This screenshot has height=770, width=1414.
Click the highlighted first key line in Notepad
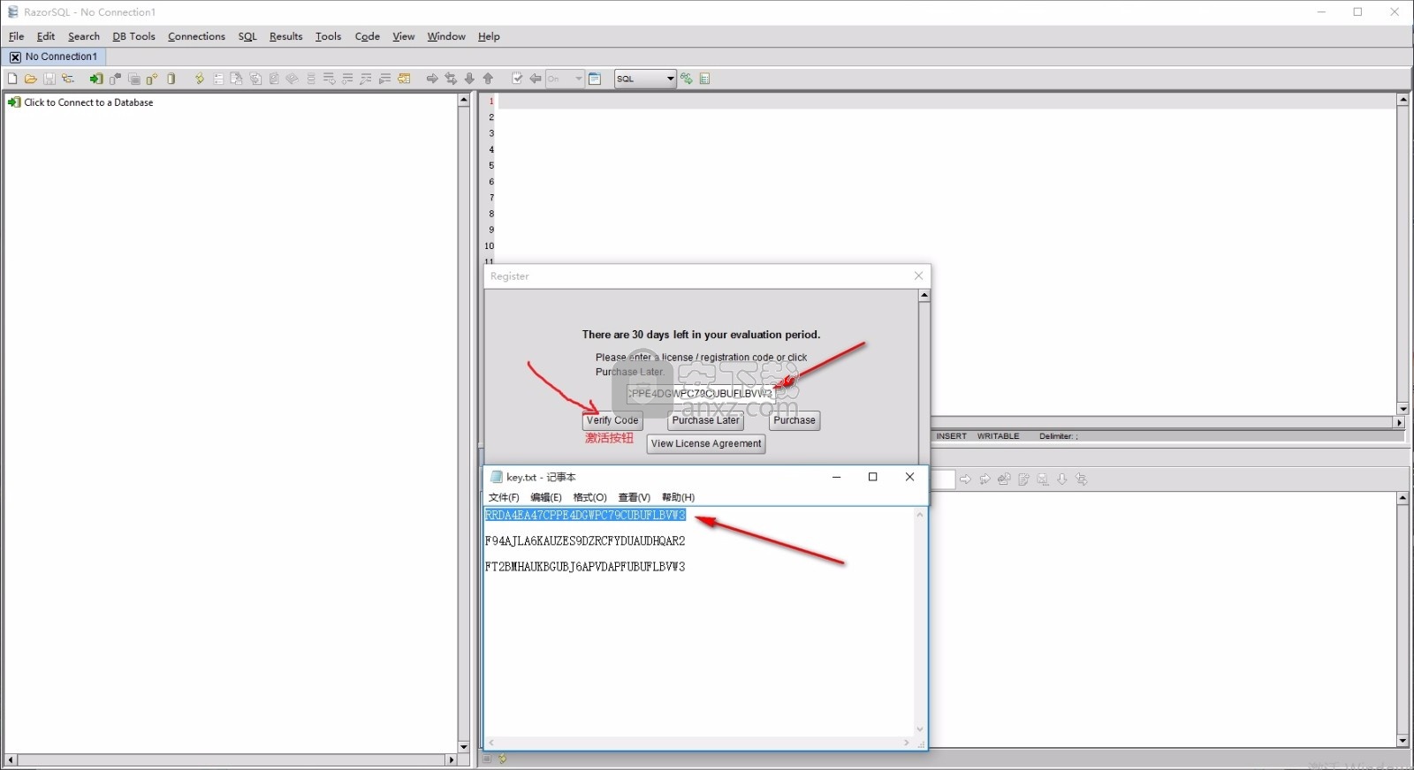585,515
